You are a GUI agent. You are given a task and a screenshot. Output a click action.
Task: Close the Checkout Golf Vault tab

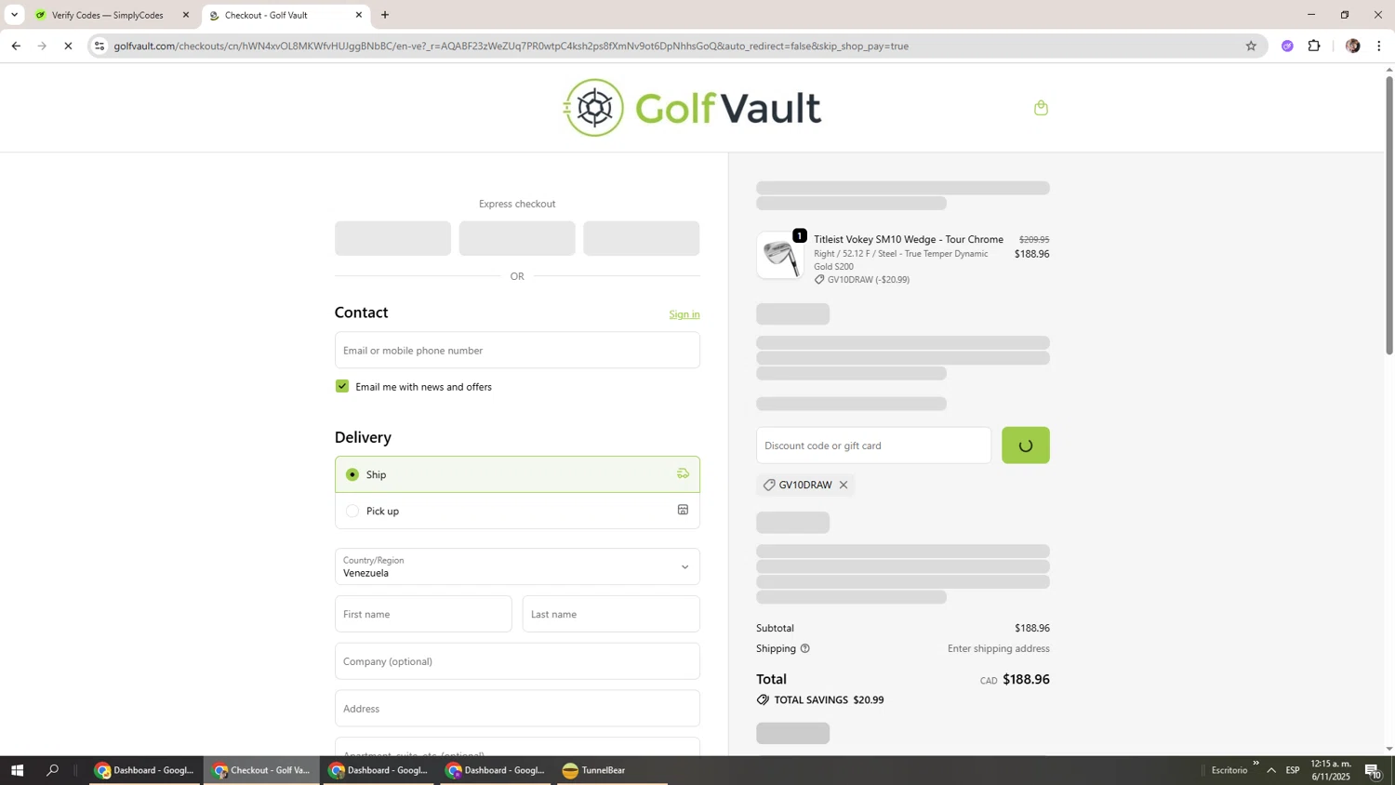coord(358,15)
